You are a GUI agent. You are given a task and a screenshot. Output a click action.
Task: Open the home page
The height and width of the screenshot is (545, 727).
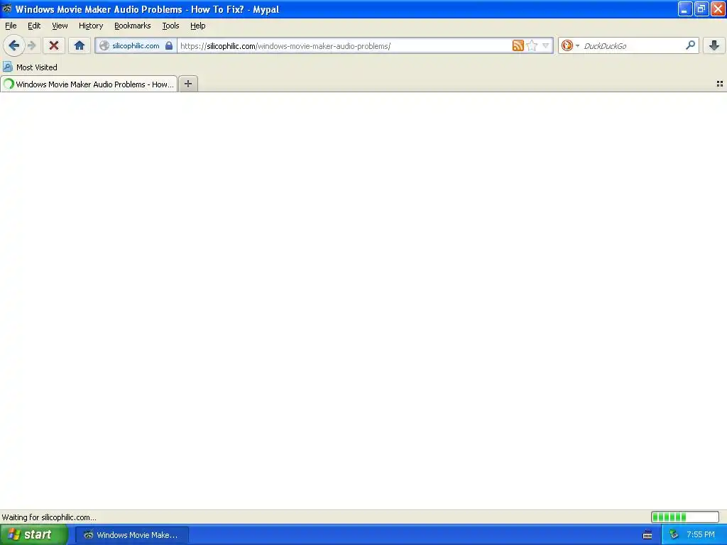[x=80, y=45]
